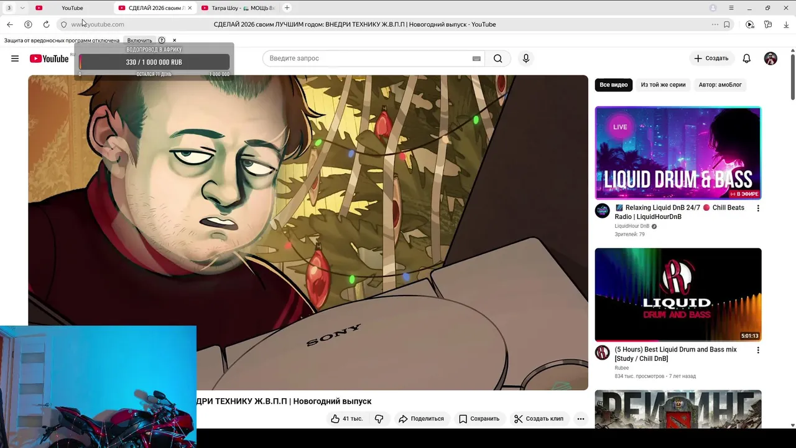Click the YouTube logo
Viewport: 796px width, 448px height.
[49, 58]
